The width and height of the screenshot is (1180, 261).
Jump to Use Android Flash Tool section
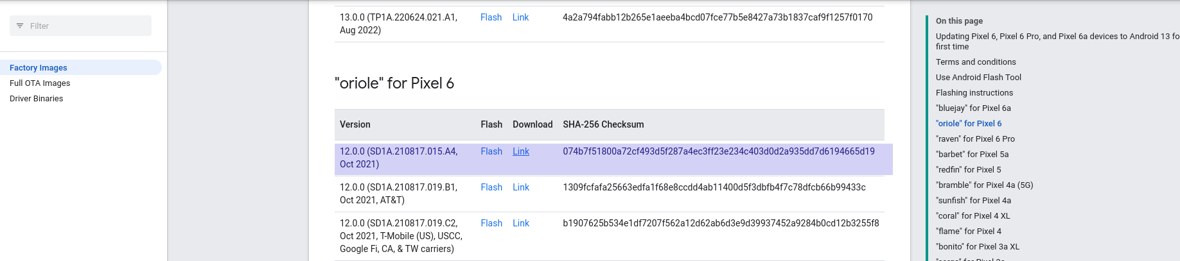point(978,77)
